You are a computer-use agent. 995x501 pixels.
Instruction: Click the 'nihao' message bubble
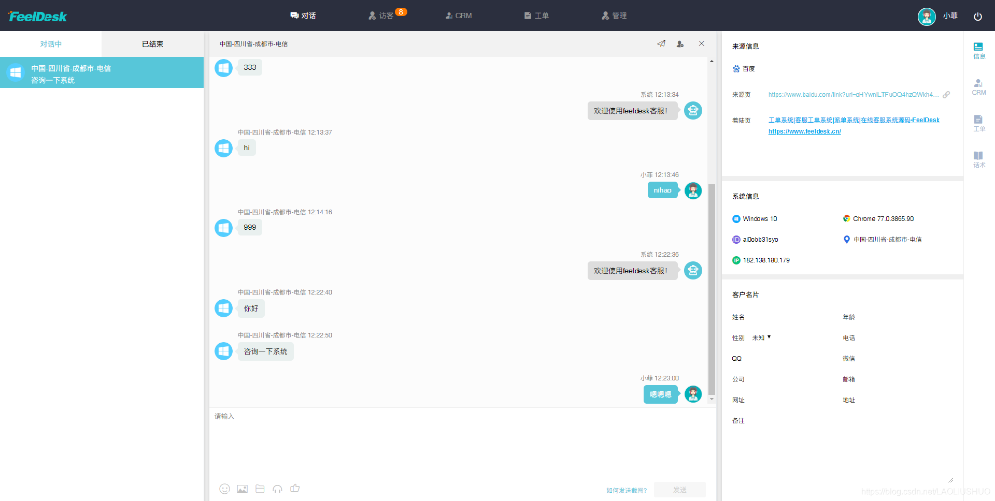662,190
